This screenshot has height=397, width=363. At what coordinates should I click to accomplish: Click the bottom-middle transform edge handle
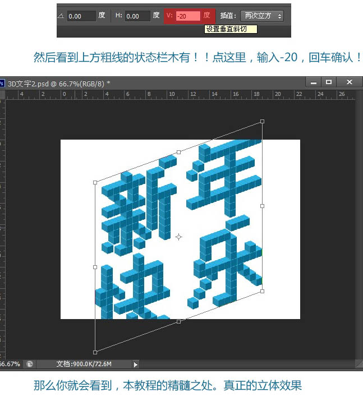(x=178, y=321)
